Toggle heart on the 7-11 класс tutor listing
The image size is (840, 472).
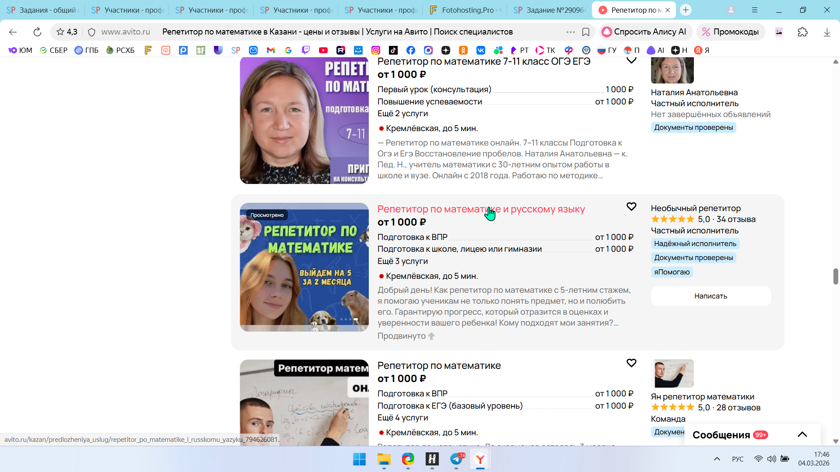(x=631, y=60)
